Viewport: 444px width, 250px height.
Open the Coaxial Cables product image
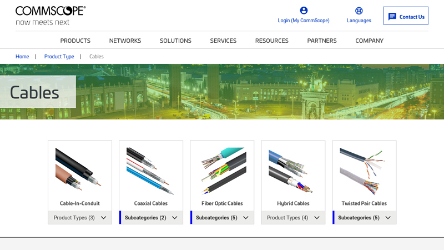tap(151, 171)
